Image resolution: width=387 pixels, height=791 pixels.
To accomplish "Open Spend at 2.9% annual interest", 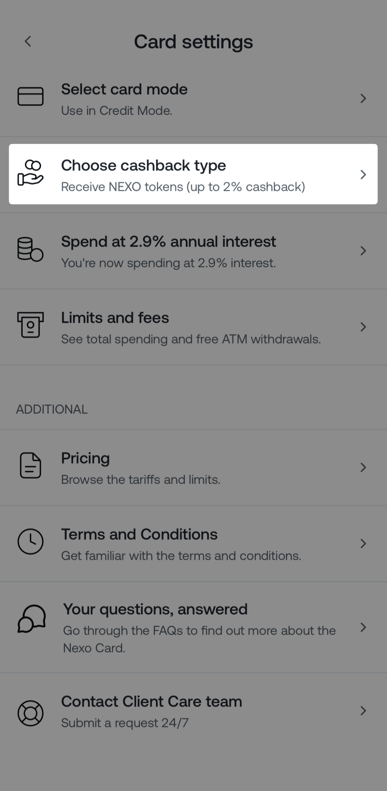I will pos(168,242).
